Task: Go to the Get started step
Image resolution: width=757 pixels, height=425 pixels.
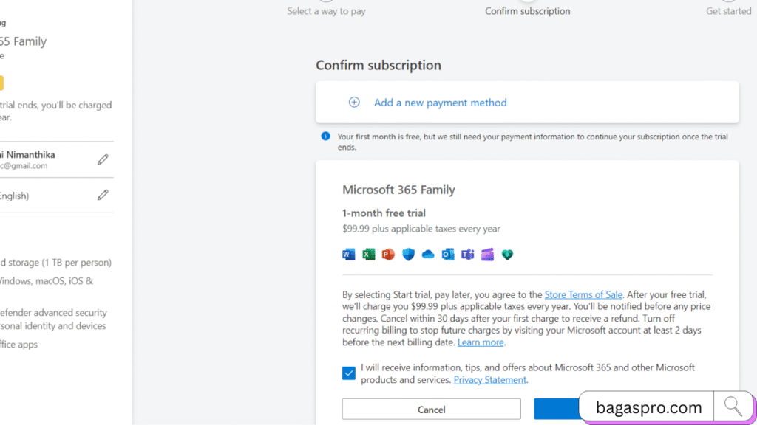Action: (728, 10)
